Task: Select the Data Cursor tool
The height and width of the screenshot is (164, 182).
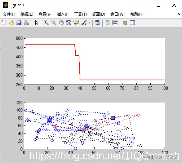Action: click(x=76, y=23)
